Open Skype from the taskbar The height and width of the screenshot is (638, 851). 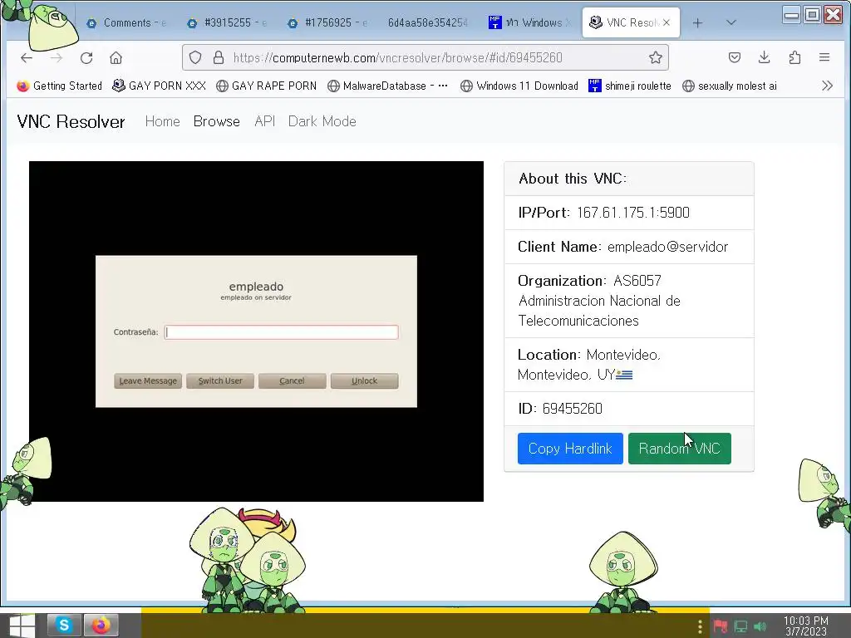click(x=64, y=626)
